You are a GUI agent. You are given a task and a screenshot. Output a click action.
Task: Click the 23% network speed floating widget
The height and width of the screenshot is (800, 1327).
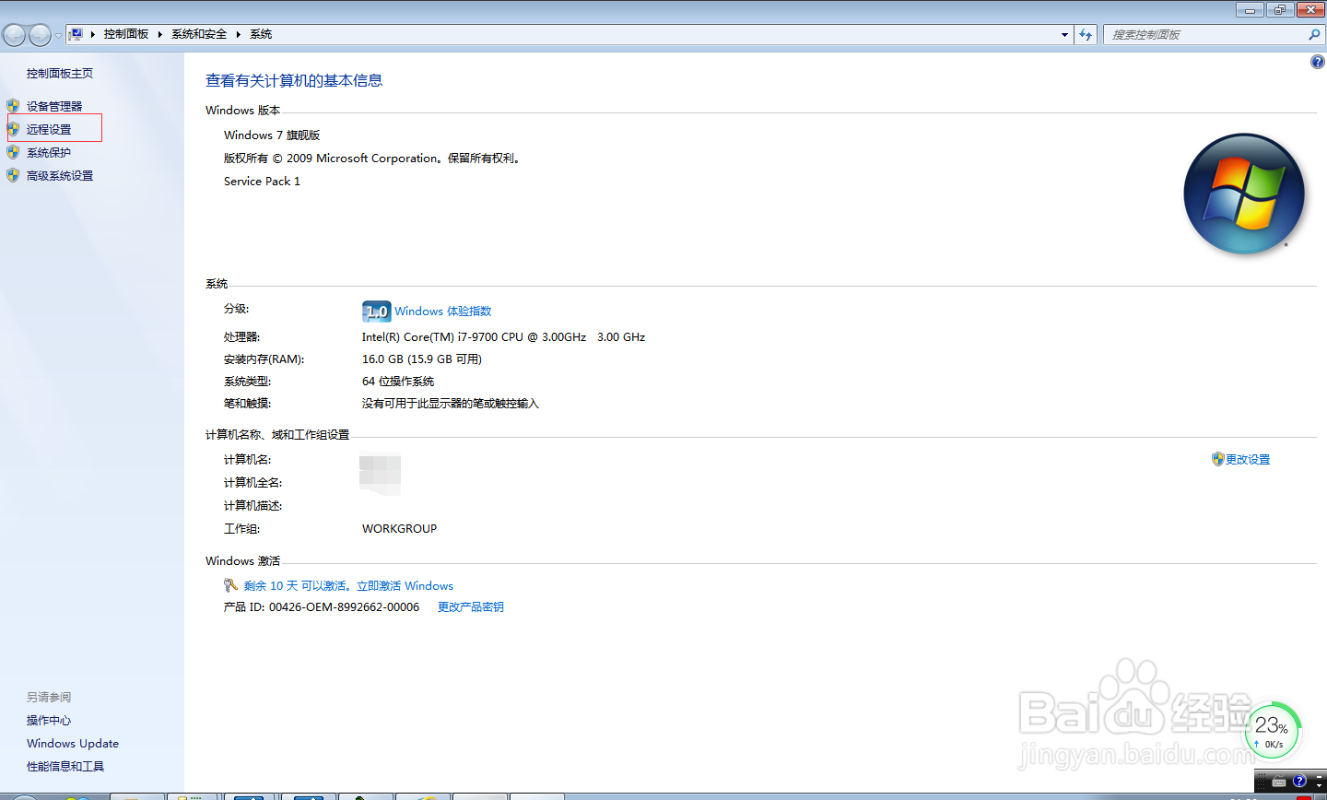[1273, 731]
